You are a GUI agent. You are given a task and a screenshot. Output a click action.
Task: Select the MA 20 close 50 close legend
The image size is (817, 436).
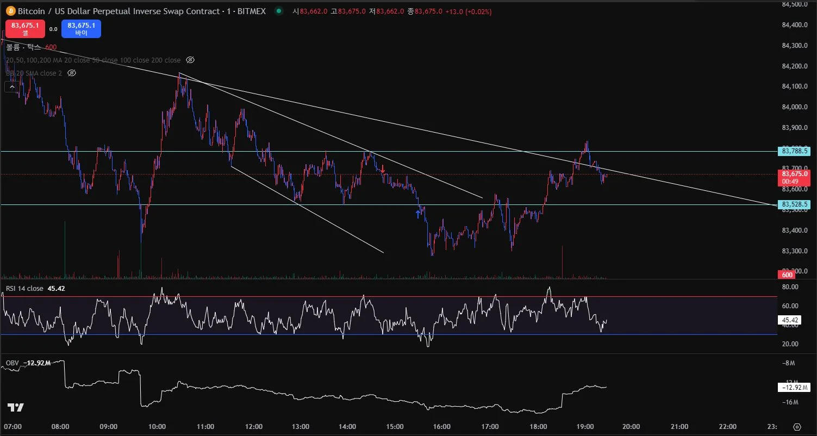(93, 60)
